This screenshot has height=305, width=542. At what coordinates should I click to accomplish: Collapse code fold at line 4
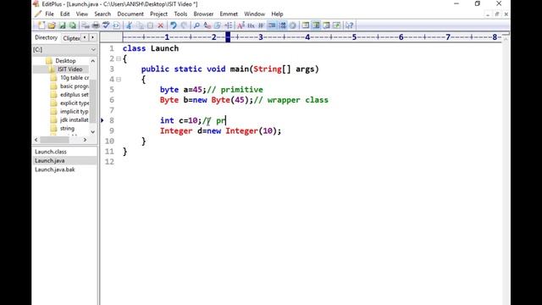coord(119,80)
